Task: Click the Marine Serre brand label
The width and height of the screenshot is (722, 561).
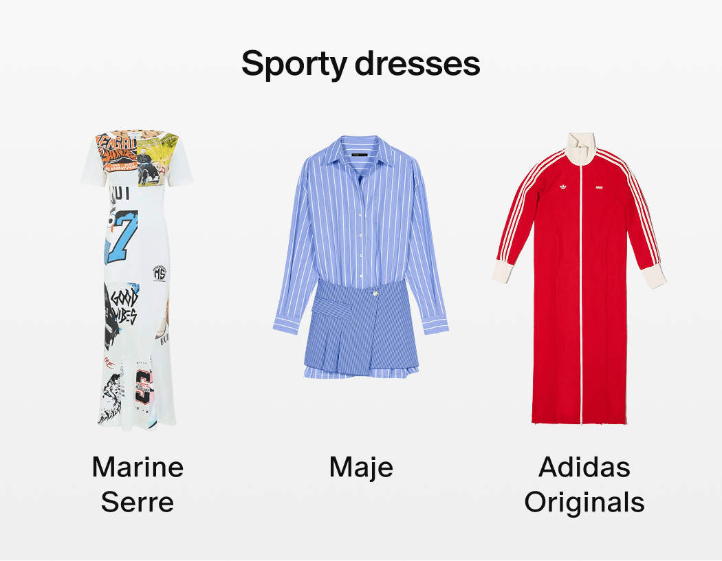Action: tap(138, 484)
